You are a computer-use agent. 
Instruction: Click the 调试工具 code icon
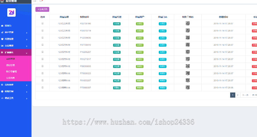[x=2, y=98]
